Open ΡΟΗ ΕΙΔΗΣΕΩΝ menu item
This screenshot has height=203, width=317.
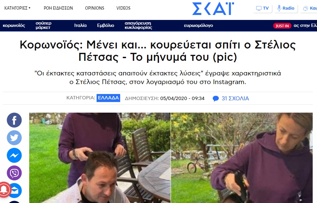tap(58, 8)
